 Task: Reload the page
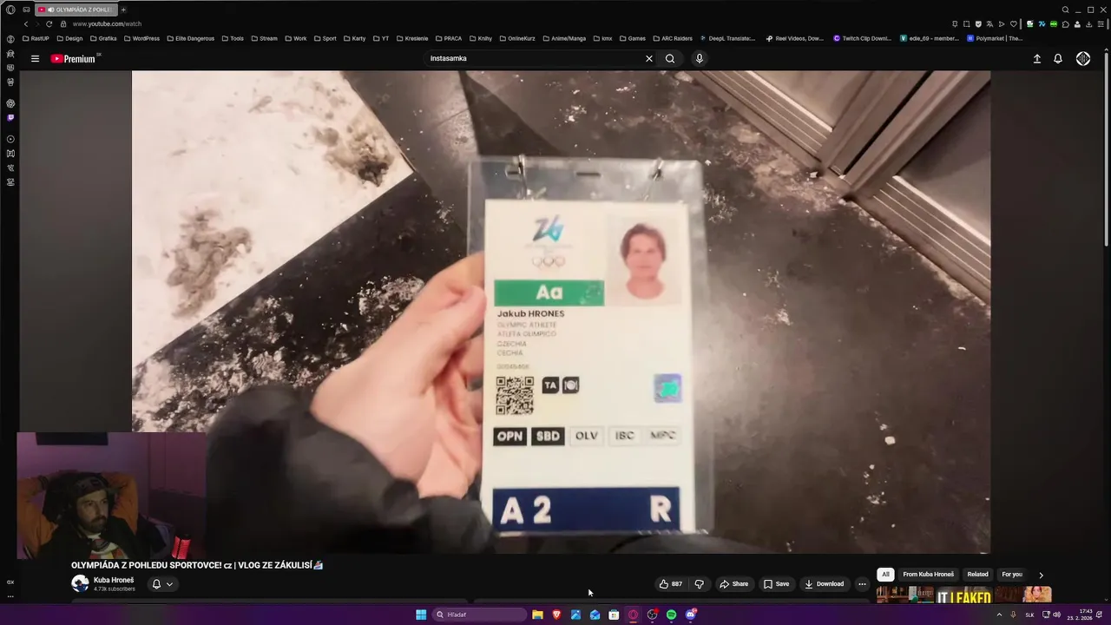(x=49, y=23)
